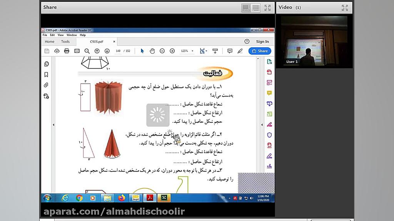This screenshot has height=221, width=394.
Task: Open the 125% zoom level dropdown
Action: pos(185,51)
